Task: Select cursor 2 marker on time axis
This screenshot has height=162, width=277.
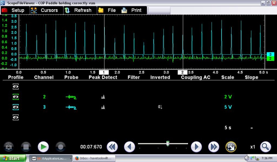Action: pos(183,72)
